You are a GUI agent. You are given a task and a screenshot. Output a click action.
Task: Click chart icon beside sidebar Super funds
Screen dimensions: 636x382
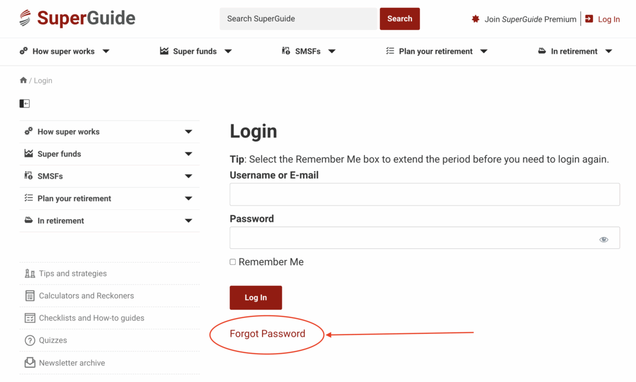click(x=28, y=153)
